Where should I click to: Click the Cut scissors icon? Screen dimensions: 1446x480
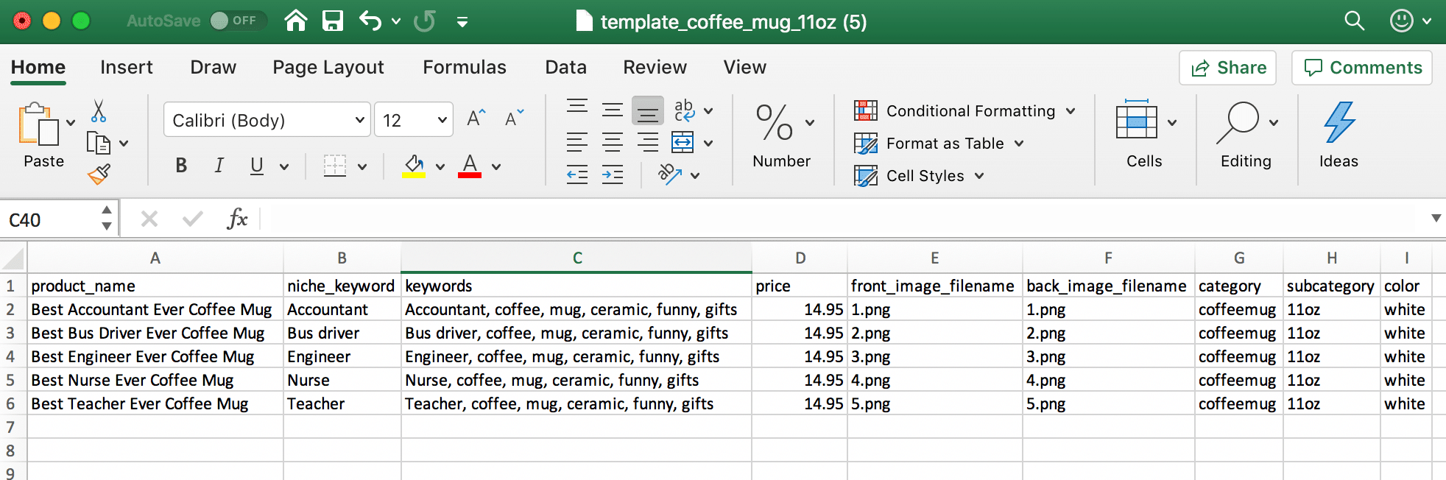99,111
